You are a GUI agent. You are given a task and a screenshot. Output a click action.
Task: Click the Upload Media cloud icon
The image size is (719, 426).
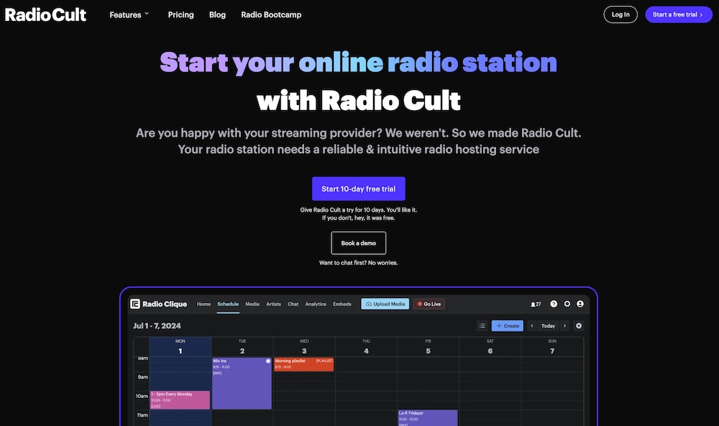(369, 304)
